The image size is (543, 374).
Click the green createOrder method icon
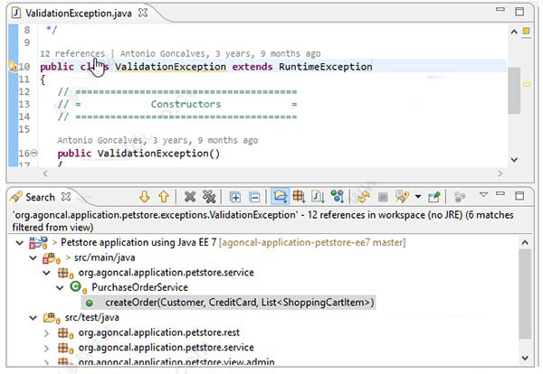[x=90, y=304]
